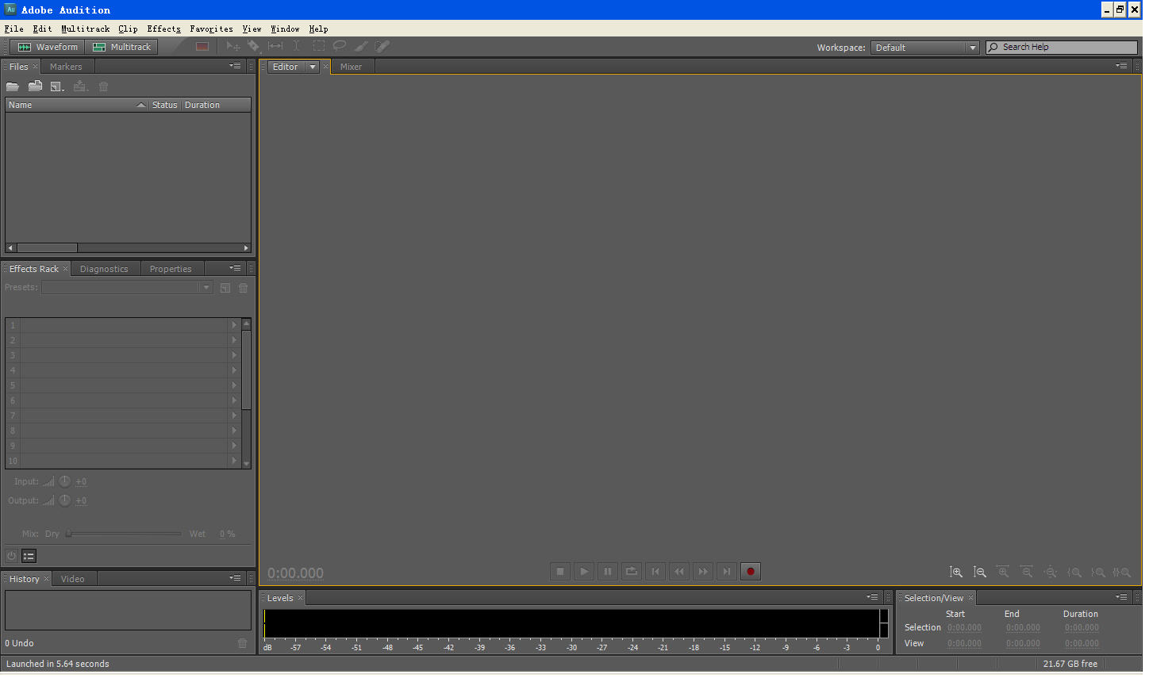Open the Files panel menu icon

point(235,66)
